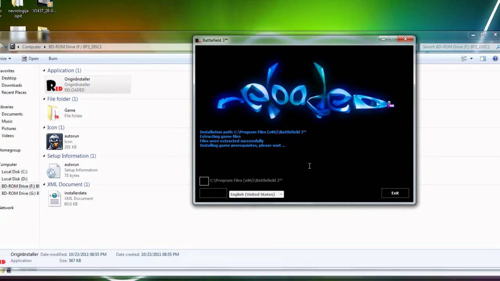Click OriginInstaller icon in the details pane
The image size is (500, 281).
tap(3, 261)
